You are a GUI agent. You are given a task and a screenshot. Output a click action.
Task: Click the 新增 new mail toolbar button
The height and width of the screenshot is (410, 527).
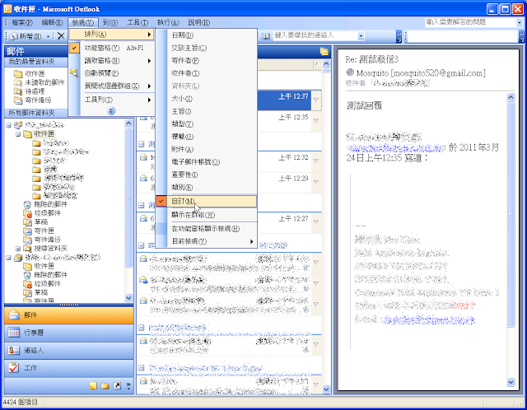(x=26, y=36)
